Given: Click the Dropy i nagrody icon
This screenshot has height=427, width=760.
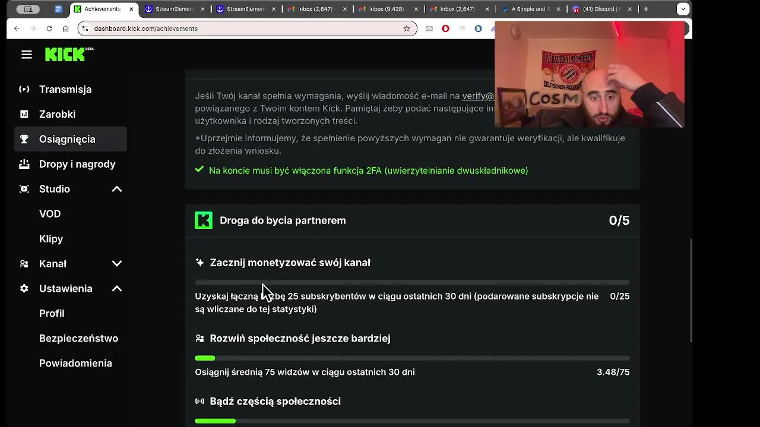Looking at the screenshot, I should [24, 164].
